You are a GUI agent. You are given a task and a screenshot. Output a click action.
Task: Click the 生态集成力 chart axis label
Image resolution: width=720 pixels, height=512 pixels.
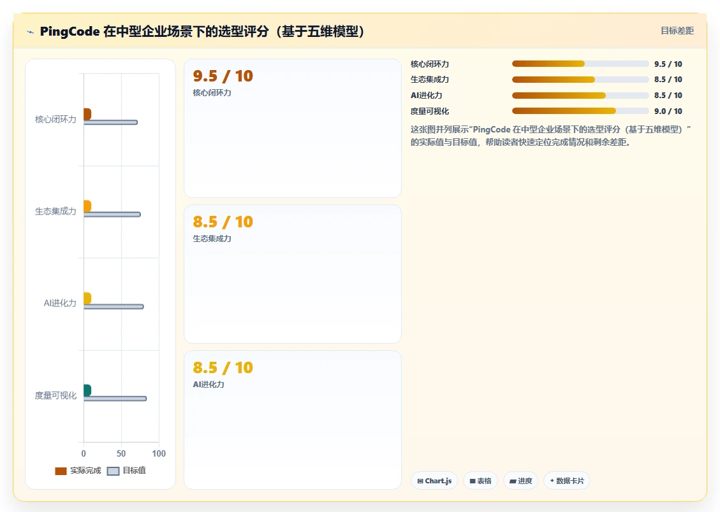55,211
